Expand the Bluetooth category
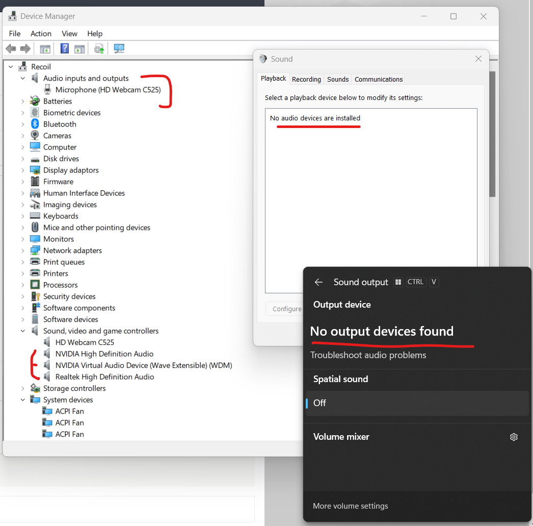This screenshot has height=526, width=533. point(23,124)
